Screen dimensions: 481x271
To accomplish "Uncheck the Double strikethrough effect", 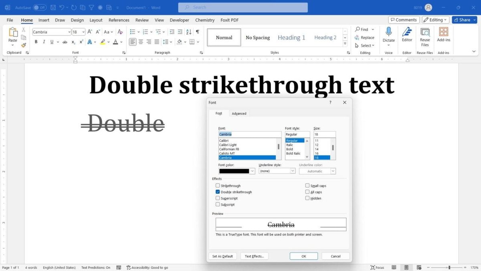I will pyautogui.click(x=218, y=192).
